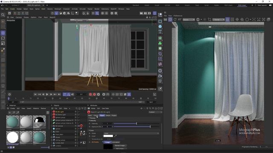
Task: Toggle the Intensity animation dot
Action: 90,124
